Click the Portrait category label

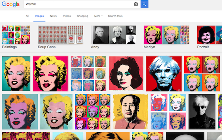coord(203,47)
